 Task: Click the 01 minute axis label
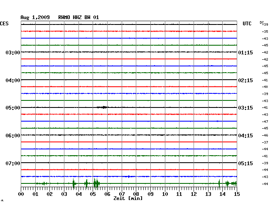[x=35, y=194]
